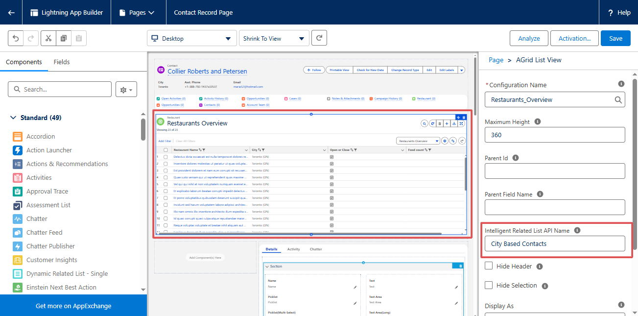The height and width of the screenshot is (316, 638).
Task: Click the Undo button
Action: coord(16,38)
